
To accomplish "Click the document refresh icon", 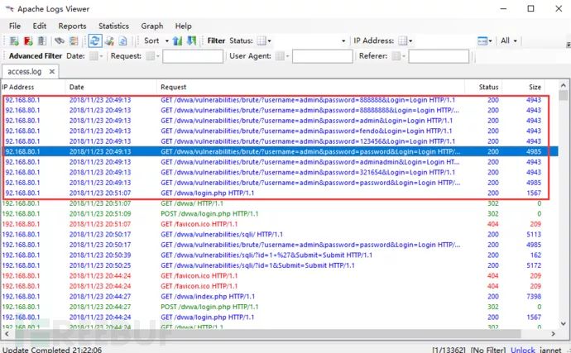I will [x=122, y=41].
